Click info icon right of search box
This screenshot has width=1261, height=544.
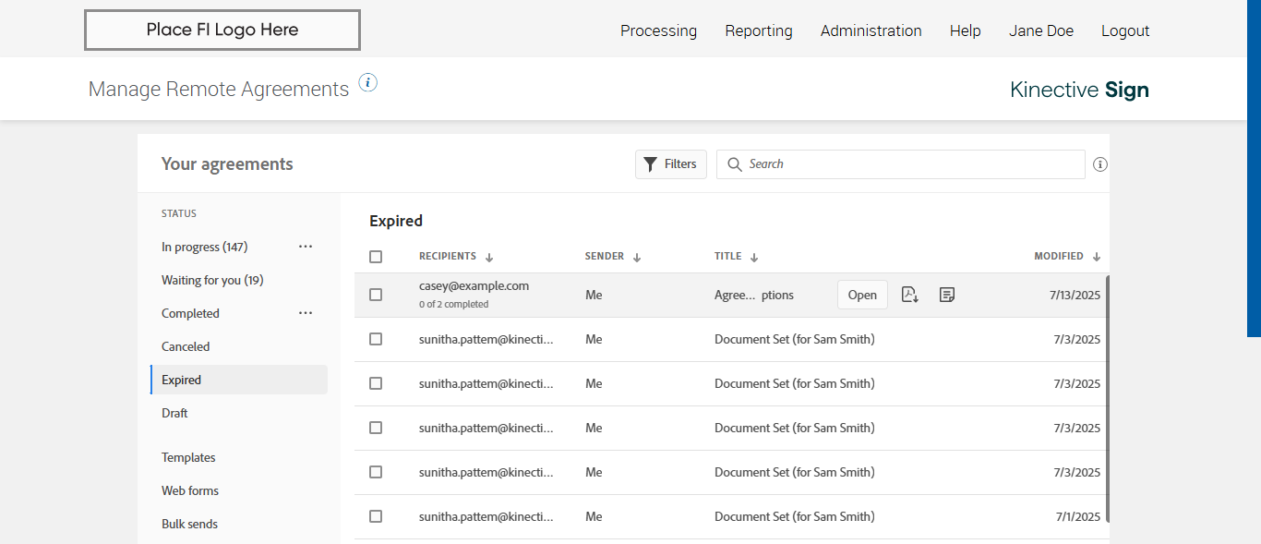coord(1099,164)
